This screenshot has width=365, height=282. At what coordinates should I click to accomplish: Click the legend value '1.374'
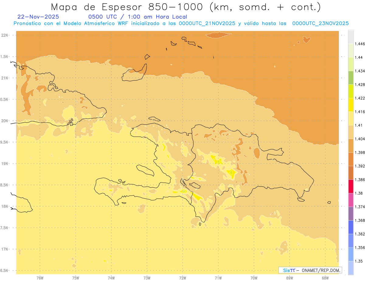coord(360,207)
